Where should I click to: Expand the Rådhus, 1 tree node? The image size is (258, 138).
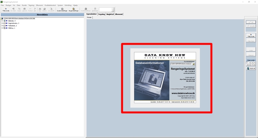[x=2, y=28]
